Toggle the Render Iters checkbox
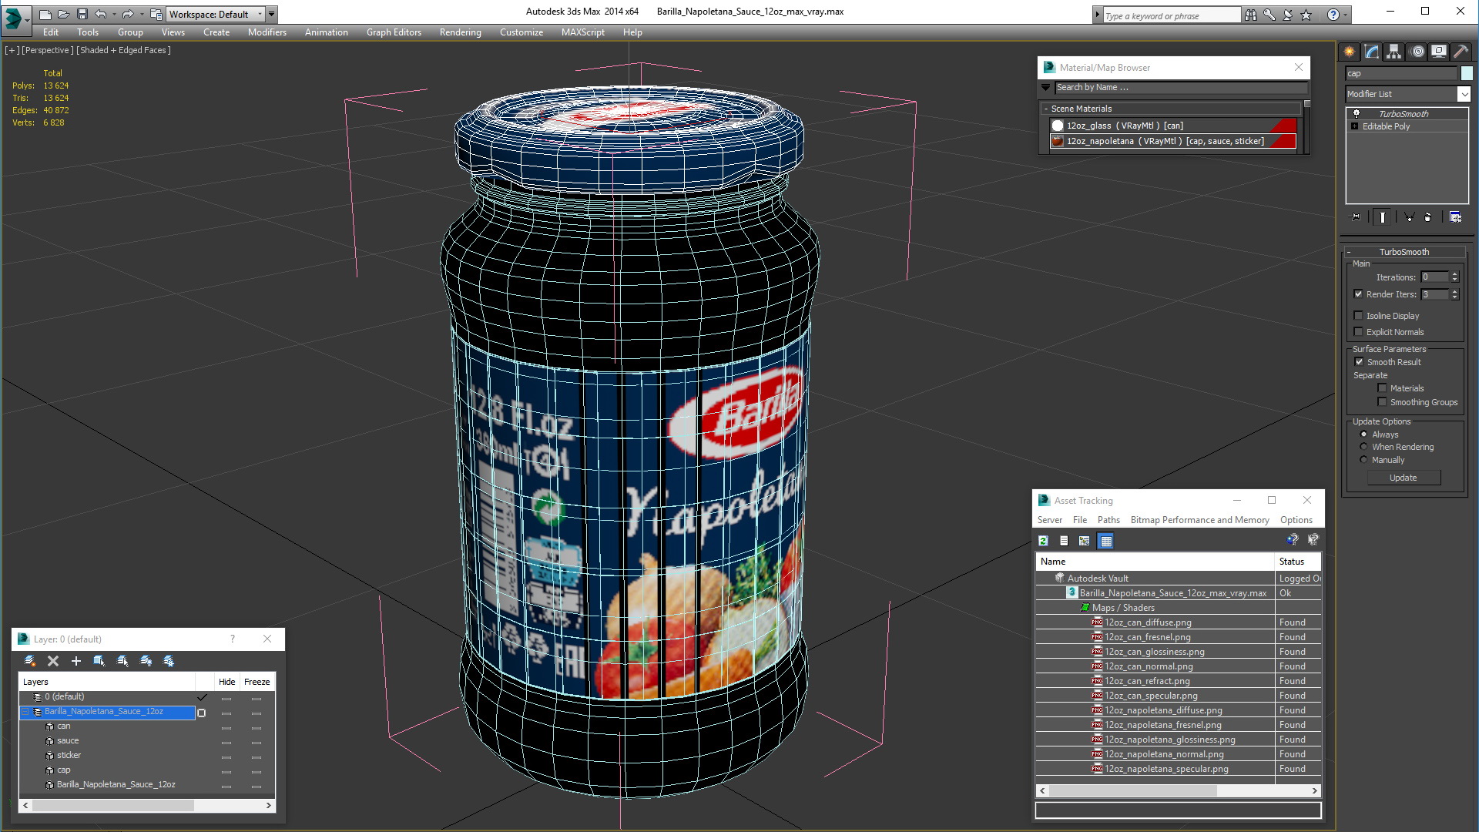1479x832 pixels. pyautogui.click(x=1359, y=294)
